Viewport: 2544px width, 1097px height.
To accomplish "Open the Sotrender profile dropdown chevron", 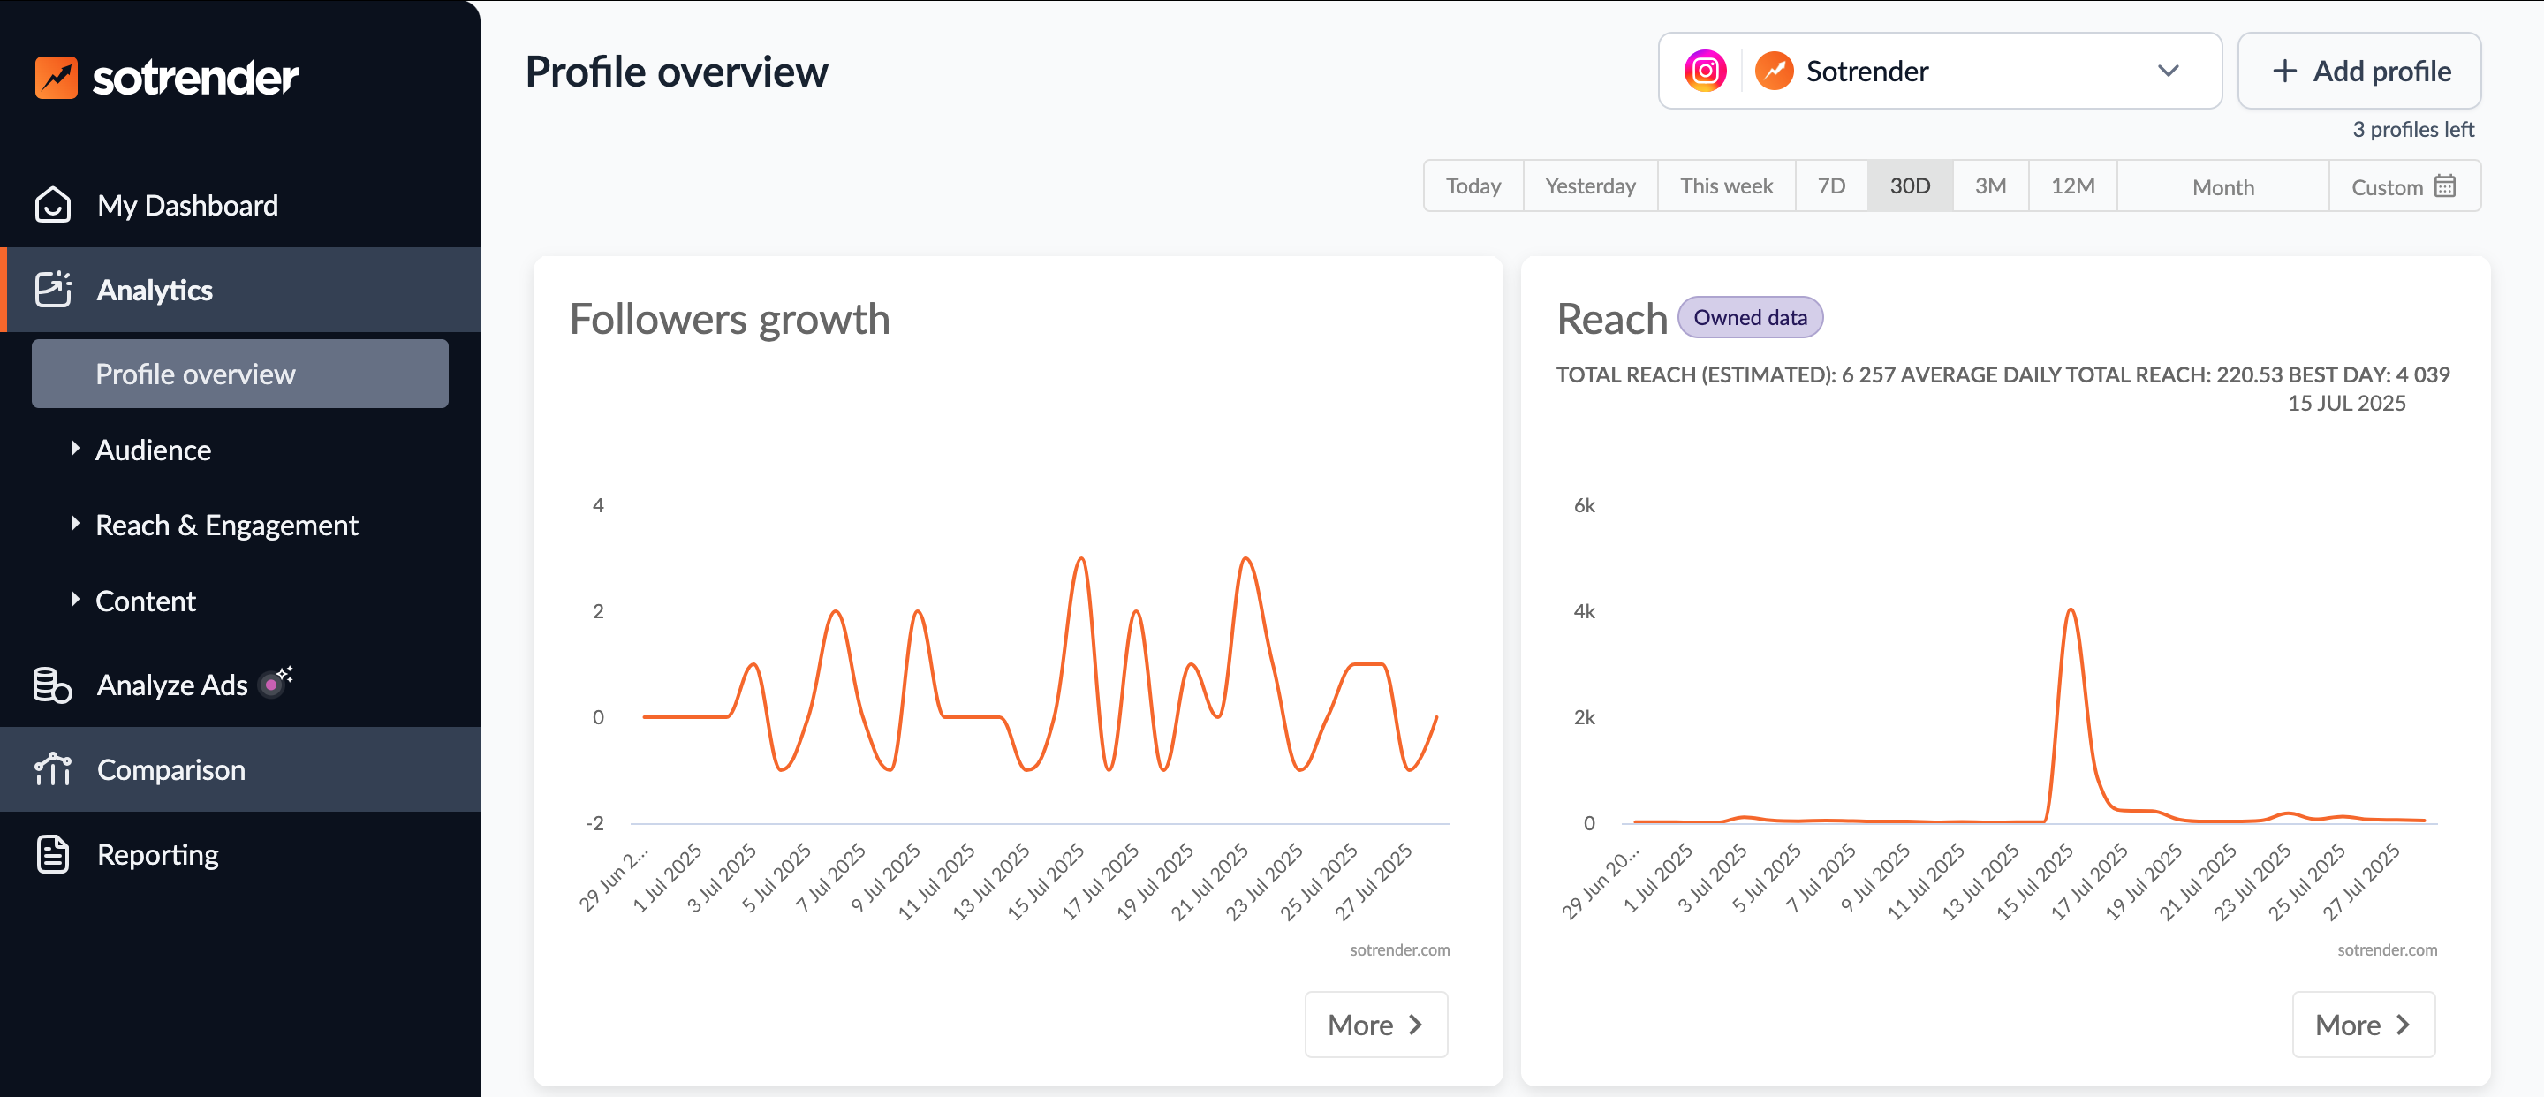I will point(2168,71).
